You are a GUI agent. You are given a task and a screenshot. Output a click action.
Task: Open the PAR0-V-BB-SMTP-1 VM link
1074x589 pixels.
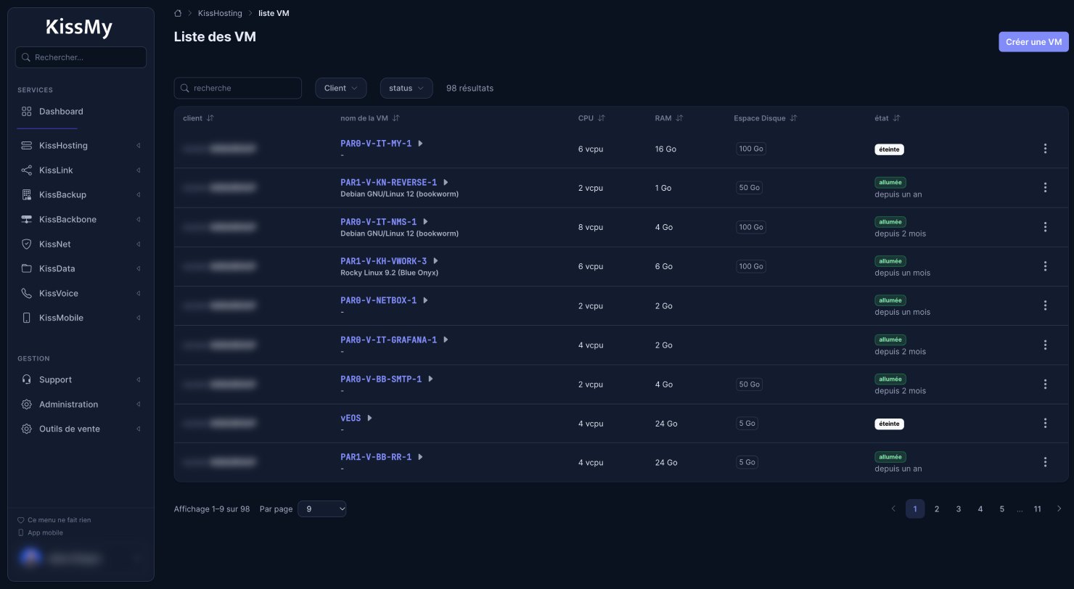point(381,379)
